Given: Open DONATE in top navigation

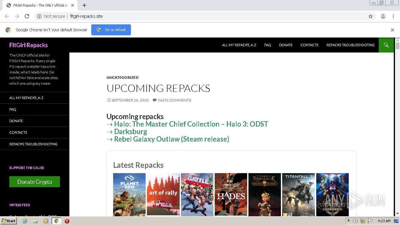Looking at the screenshot, I should (x=286, y=45).
